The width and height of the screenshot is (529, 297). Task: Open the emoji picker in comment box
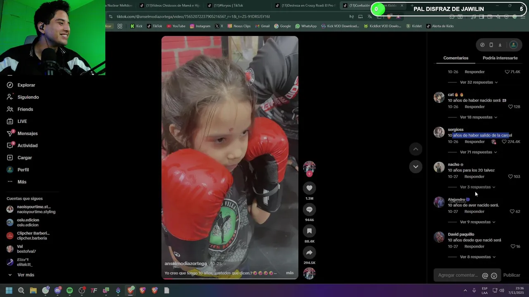(494, 276)
